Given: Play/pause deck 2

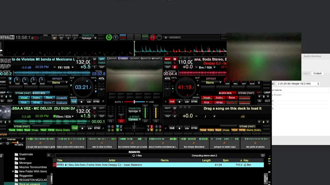Looking at the screenshot, I should coord(187,102).
